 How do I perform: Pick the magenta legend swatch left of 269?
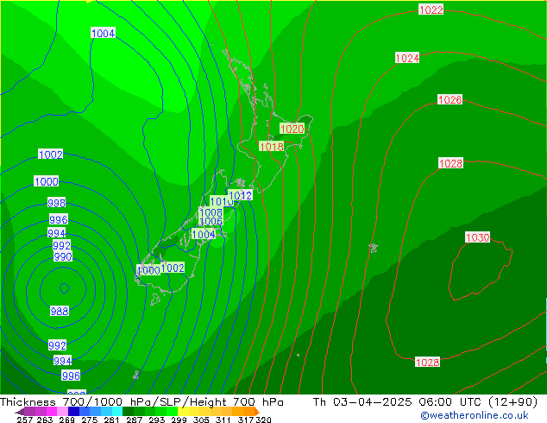click(x=52, y=411)
